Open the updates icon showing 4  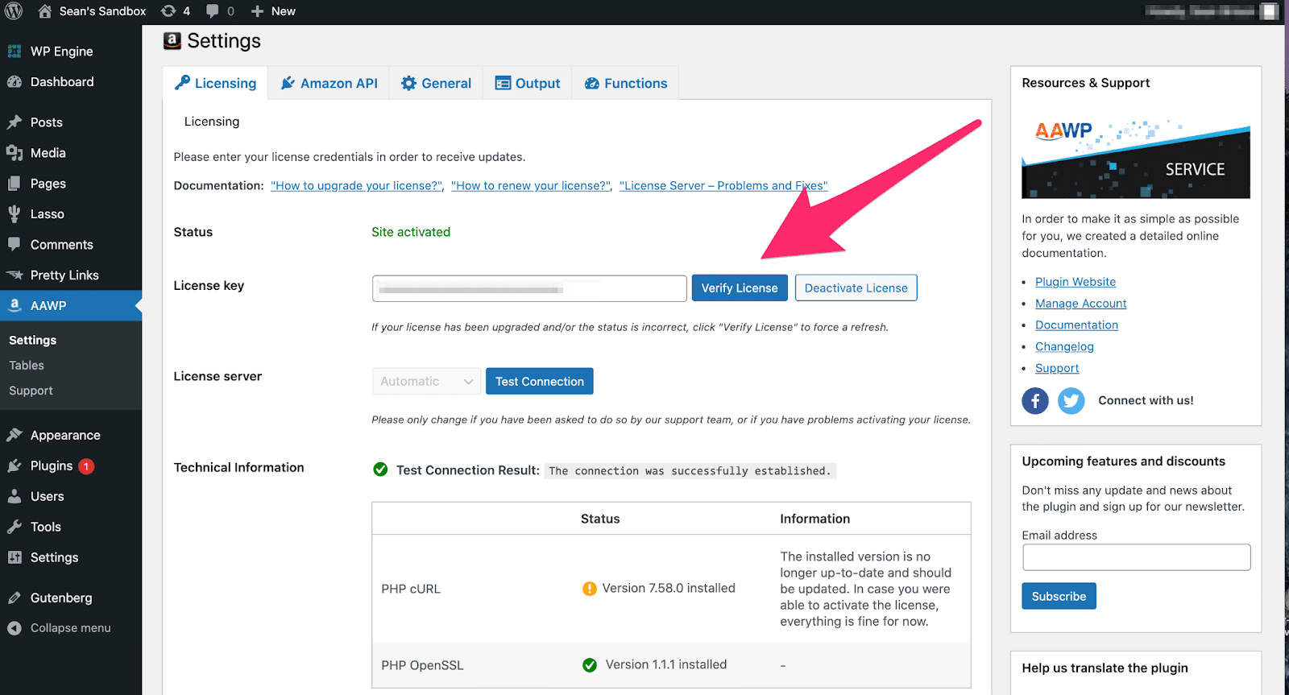click(x=168, y=11)
